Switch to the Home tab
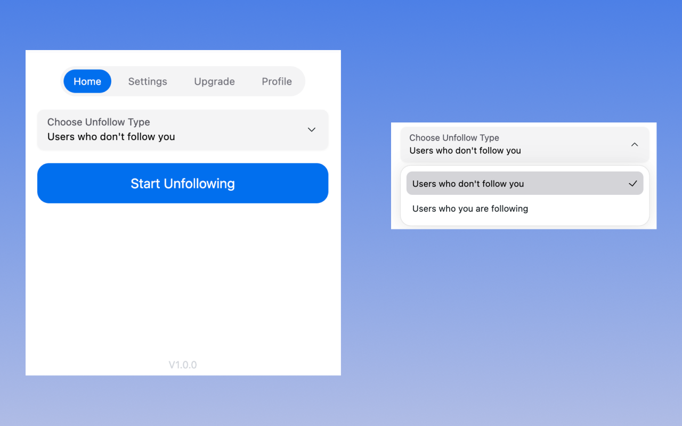Screen dimensions: 682x426 (x=87, y=81)
